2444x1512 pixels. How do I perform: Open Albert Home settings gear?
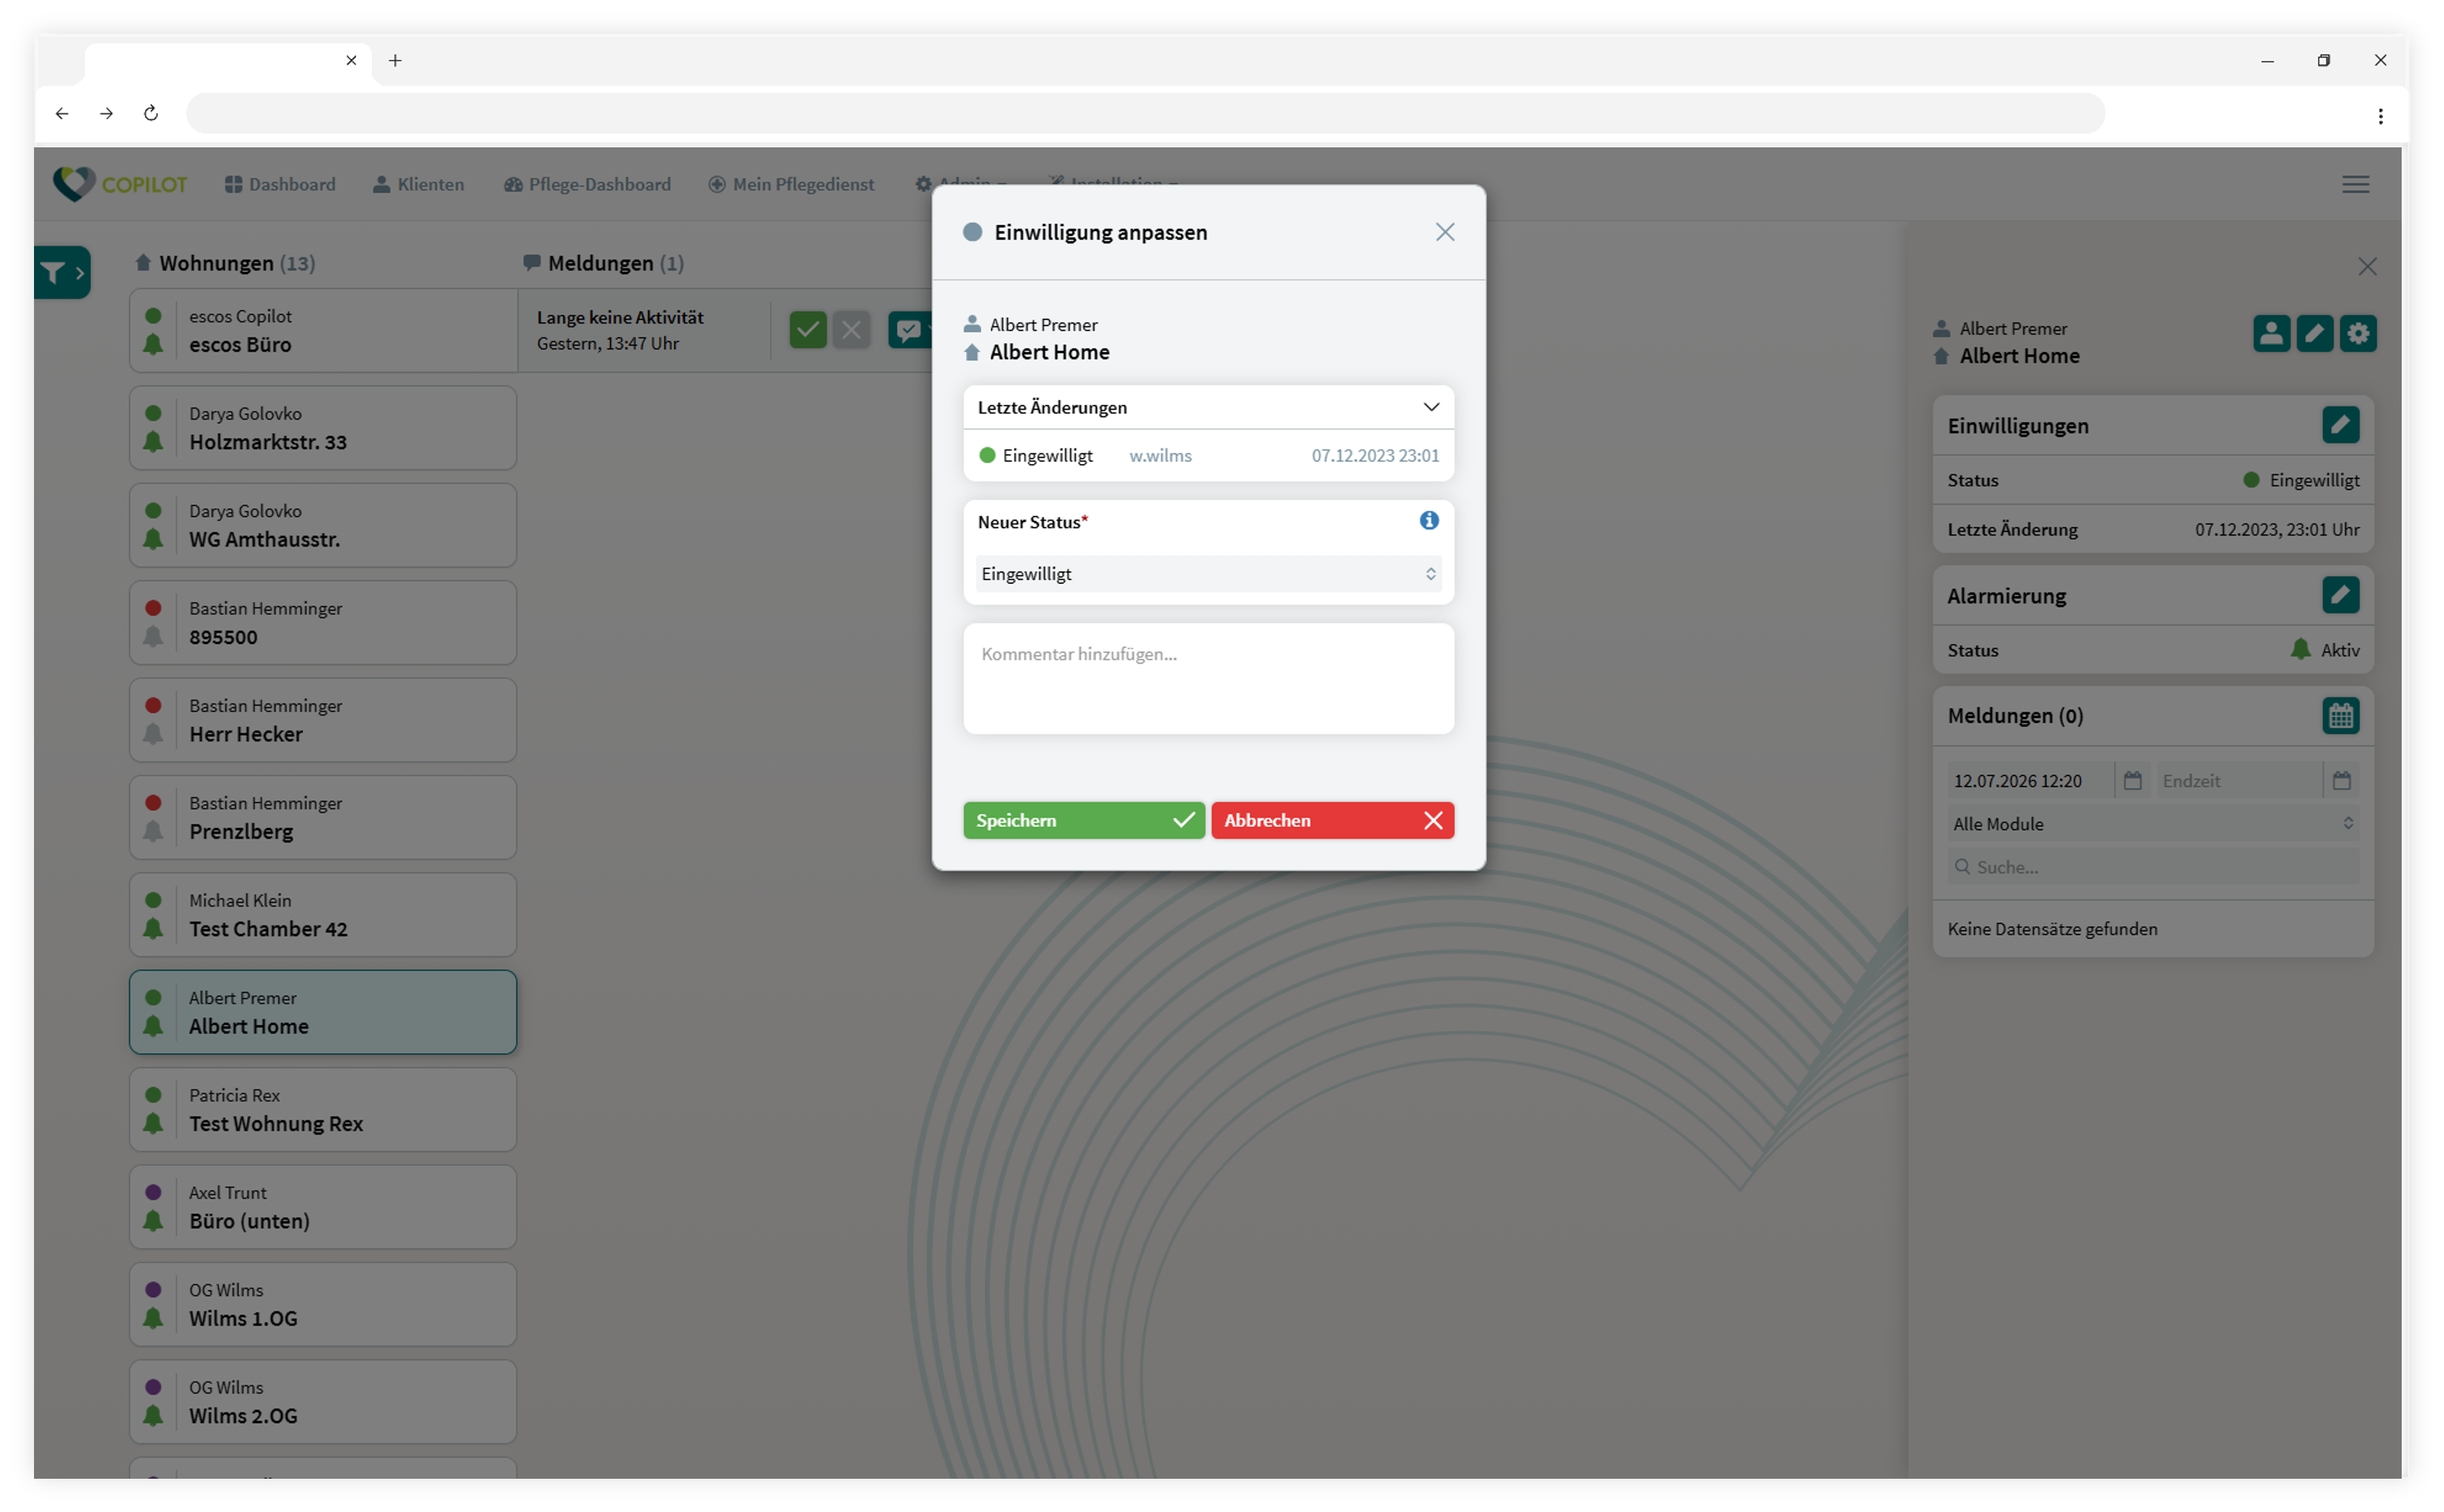[2358, 333]
